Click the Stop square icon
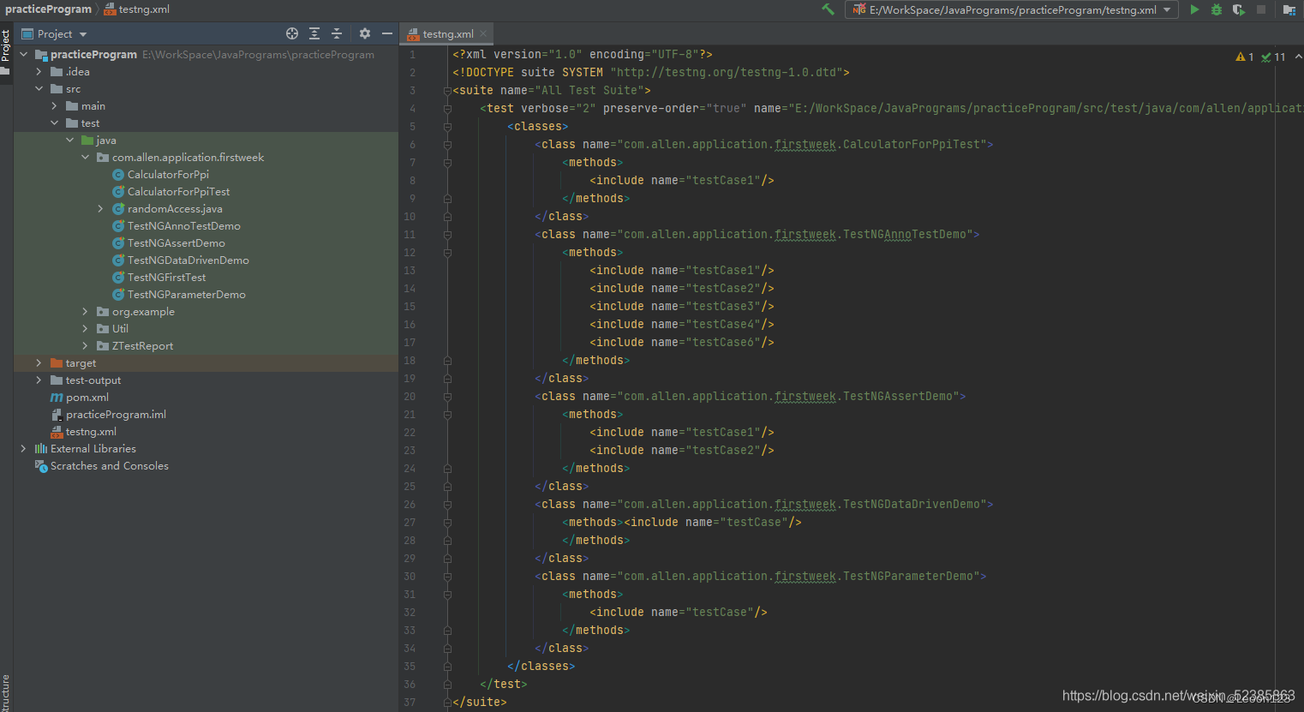 (x=1261, y=9)
